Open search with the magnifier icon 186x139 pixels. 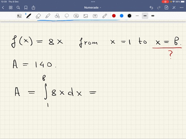18,8
